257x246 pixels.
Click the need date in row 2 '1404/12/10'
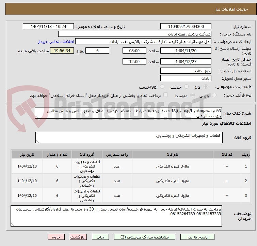(x=27, y=181)
